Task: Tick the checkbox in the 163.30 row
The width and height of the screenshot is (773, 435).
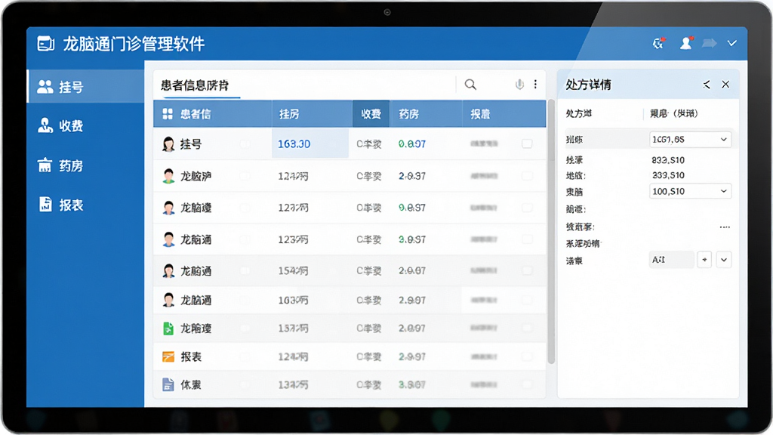Action: coord(527,143)
